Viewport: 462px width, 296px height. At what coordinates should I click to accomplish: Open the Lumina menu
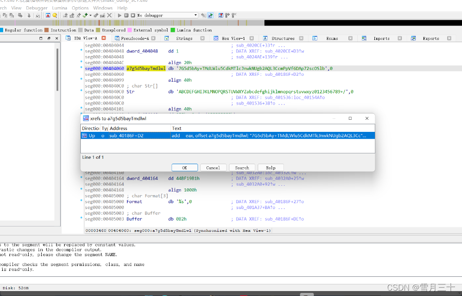coord(60,8)
